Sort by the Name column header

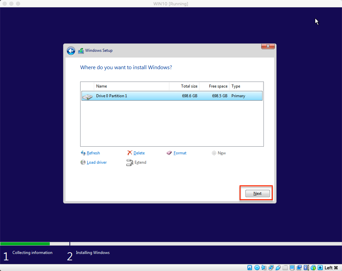click(x=132, y=86)
